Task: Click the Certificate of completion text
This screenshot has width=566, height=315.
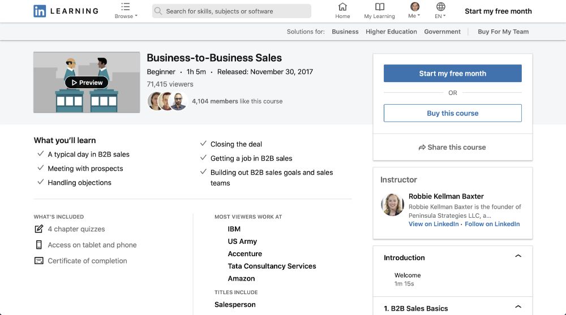Action: 87,261
